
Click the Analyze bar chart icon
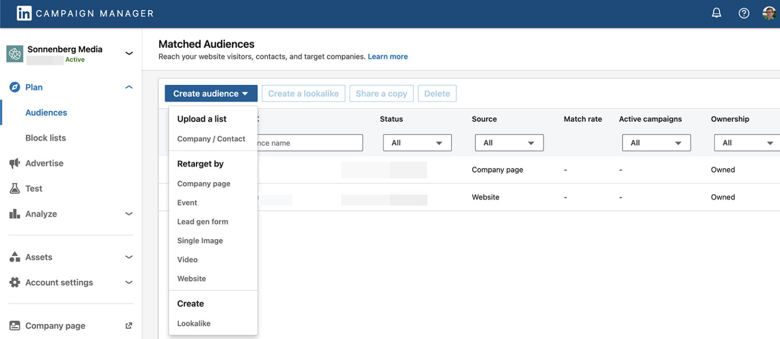[x=15, y=214]
